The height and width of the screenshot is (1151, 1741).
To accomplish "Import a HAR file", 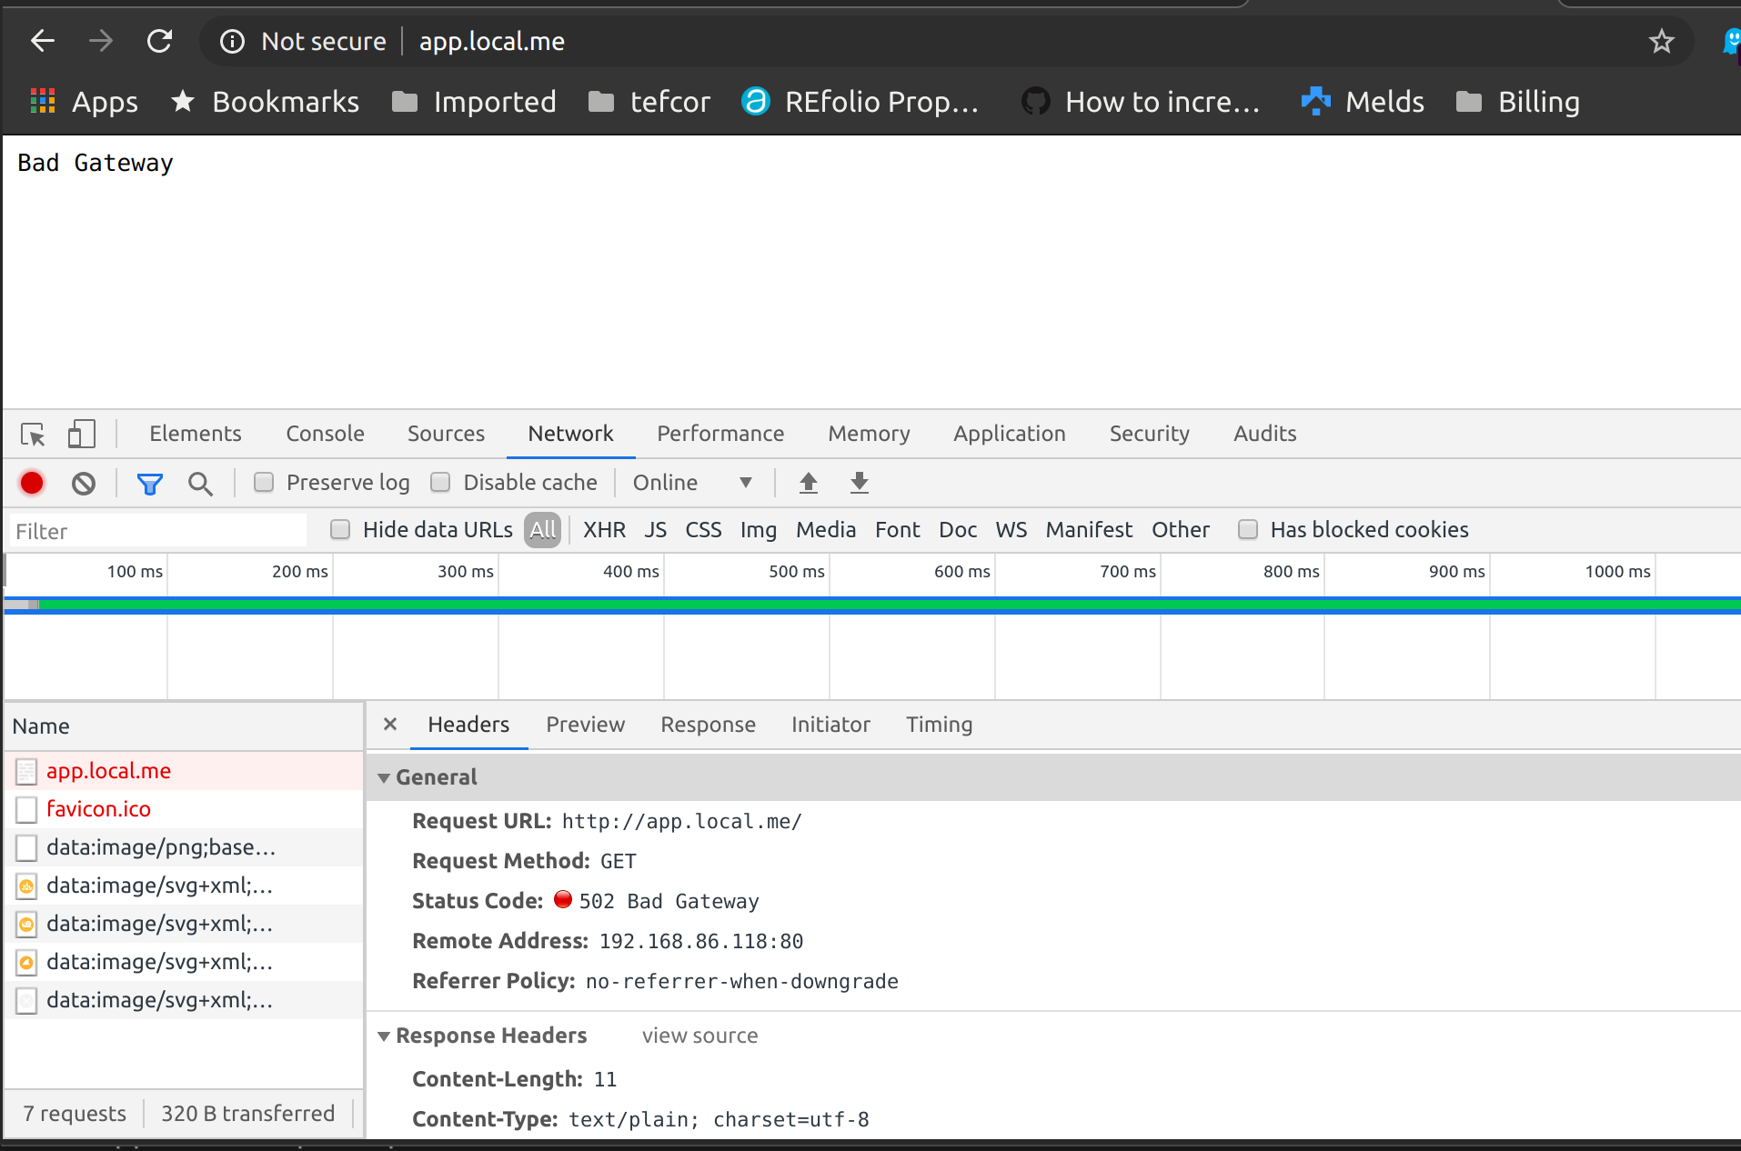I will (x=809, y=483).
